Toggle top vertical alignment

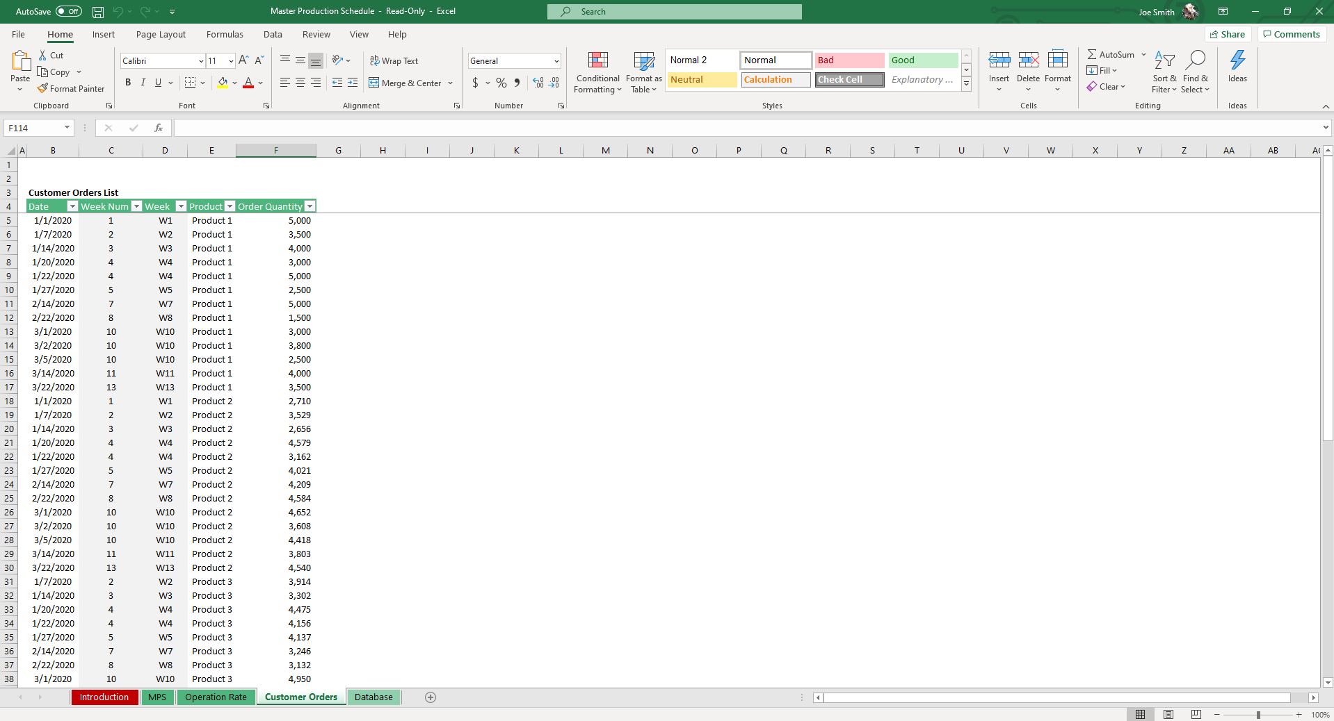[x=285, y=61]
